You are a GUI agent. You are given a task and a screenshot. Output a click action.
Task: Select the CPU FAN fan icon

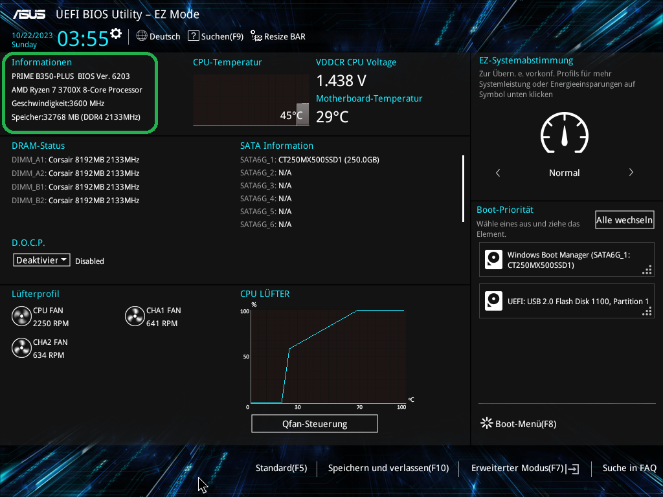[21, 316]
